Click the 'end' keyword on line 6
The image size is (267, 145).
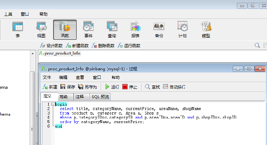[x=59, y=126]
